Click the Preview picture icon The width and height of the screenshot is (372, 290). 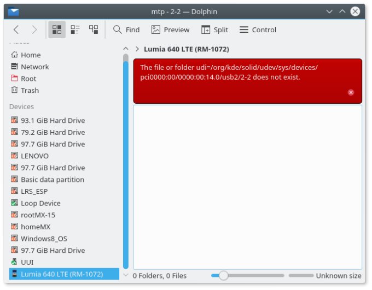click(x=155, y=29)
